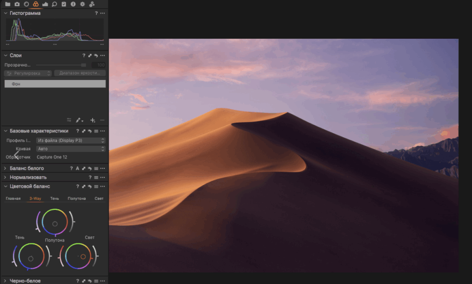
Task: Reset Цветовой баланс with its undo arrow
Action: click(x=90, y=186)
